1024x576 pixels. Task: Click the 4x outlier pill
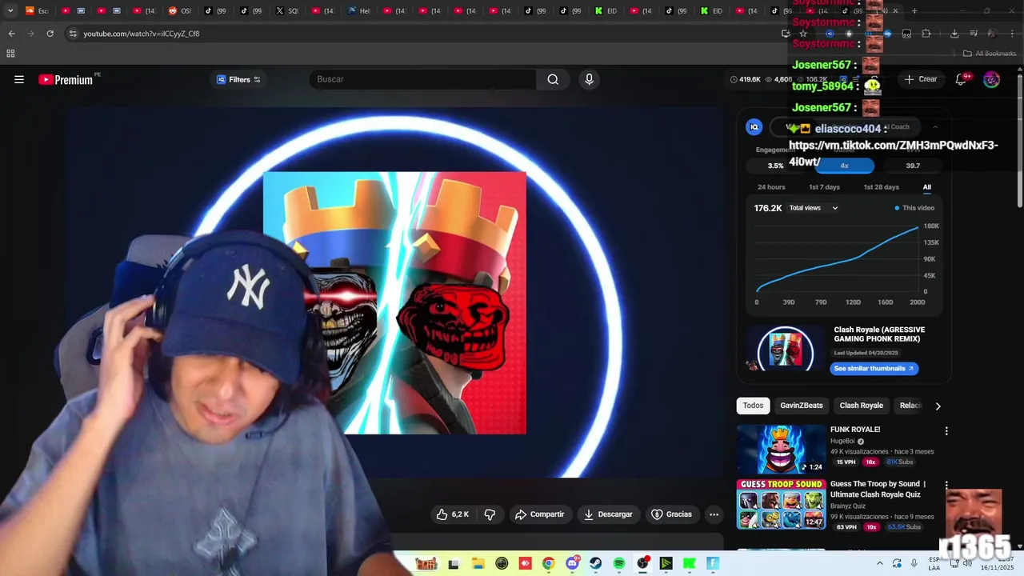point(844,166)
